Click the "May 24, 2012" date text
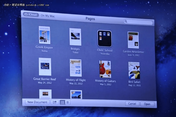Image resolution: width=176 pixels, height=117 pixels. (45, 83)
